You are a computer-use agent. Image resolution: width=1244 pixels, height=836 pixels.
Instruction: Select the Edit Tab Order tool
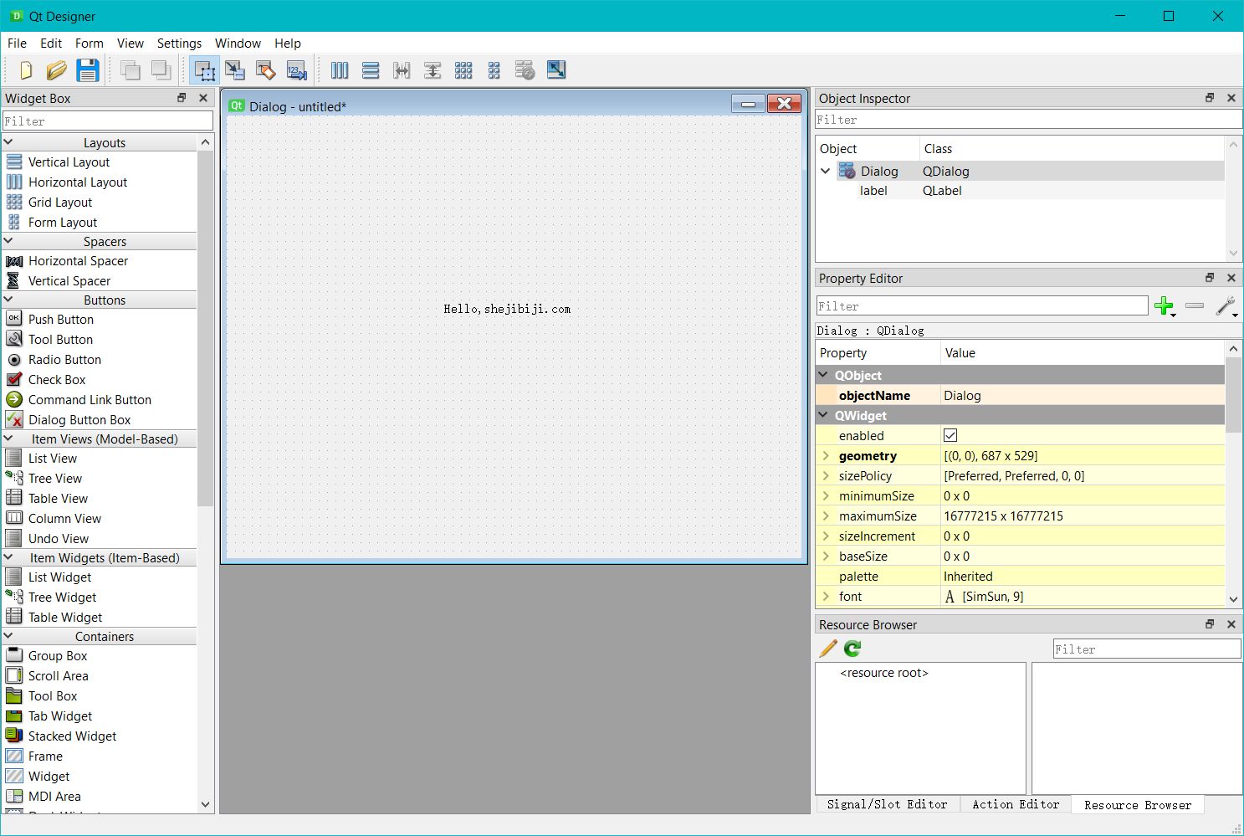click(297, 70)
